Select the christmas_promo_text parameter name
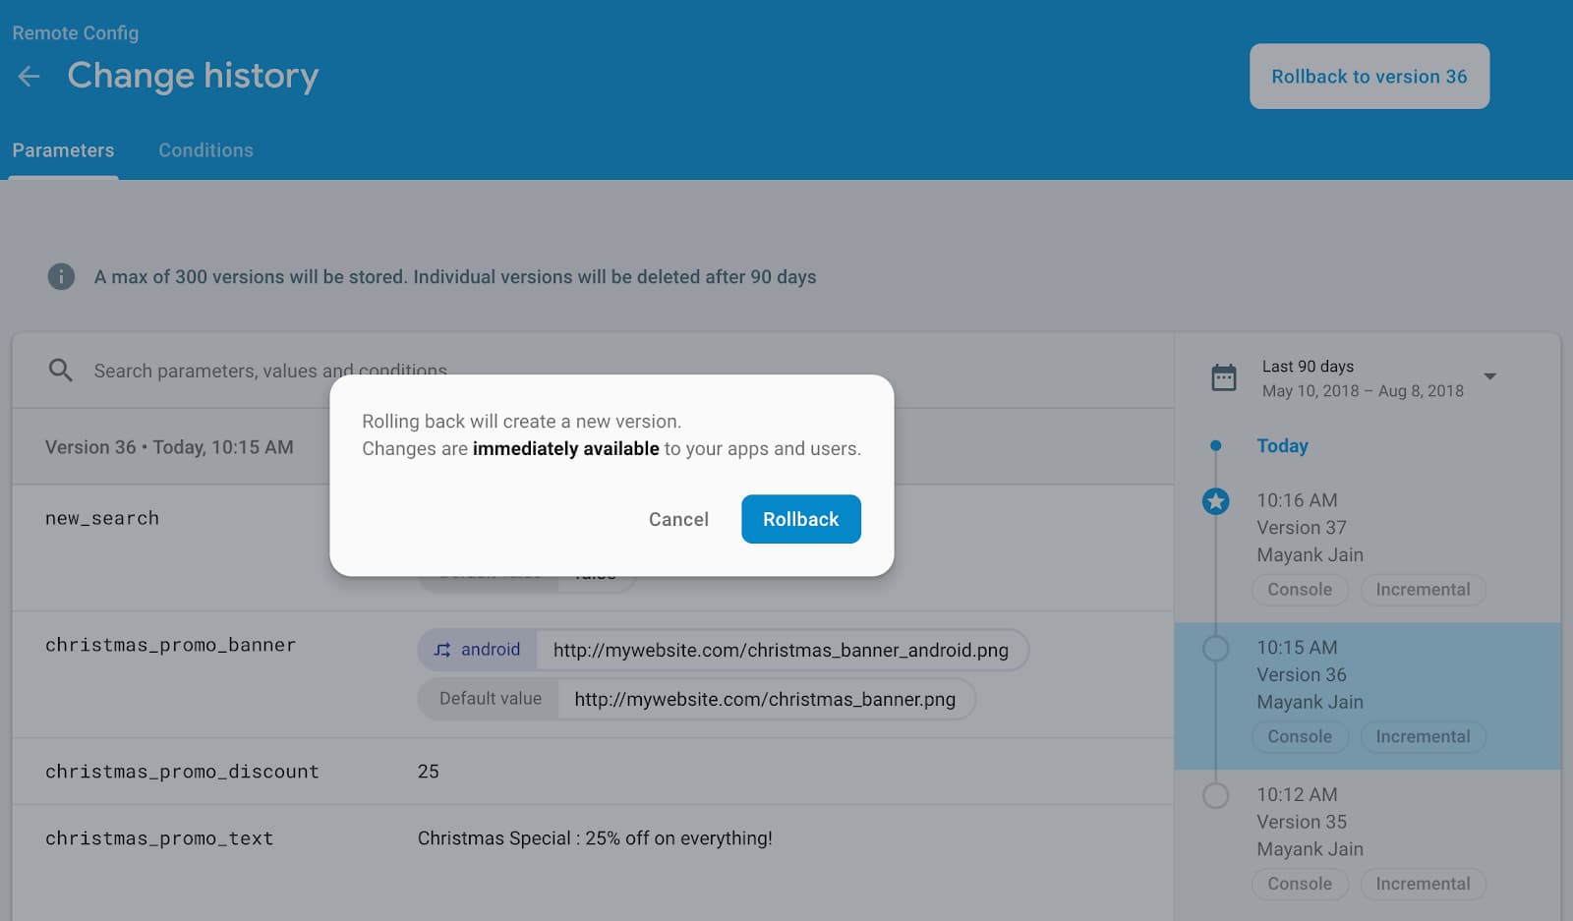1573x921 pixels. tap(159, 838)
